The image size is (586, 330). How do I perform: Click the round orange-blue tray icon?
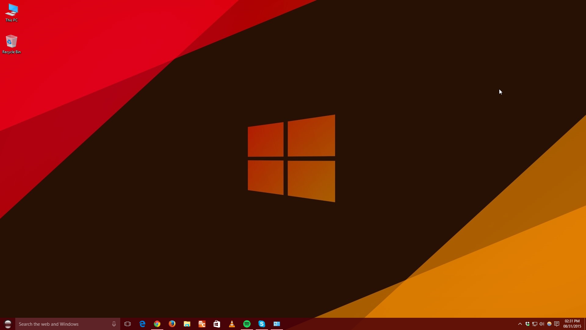(549, 324)
